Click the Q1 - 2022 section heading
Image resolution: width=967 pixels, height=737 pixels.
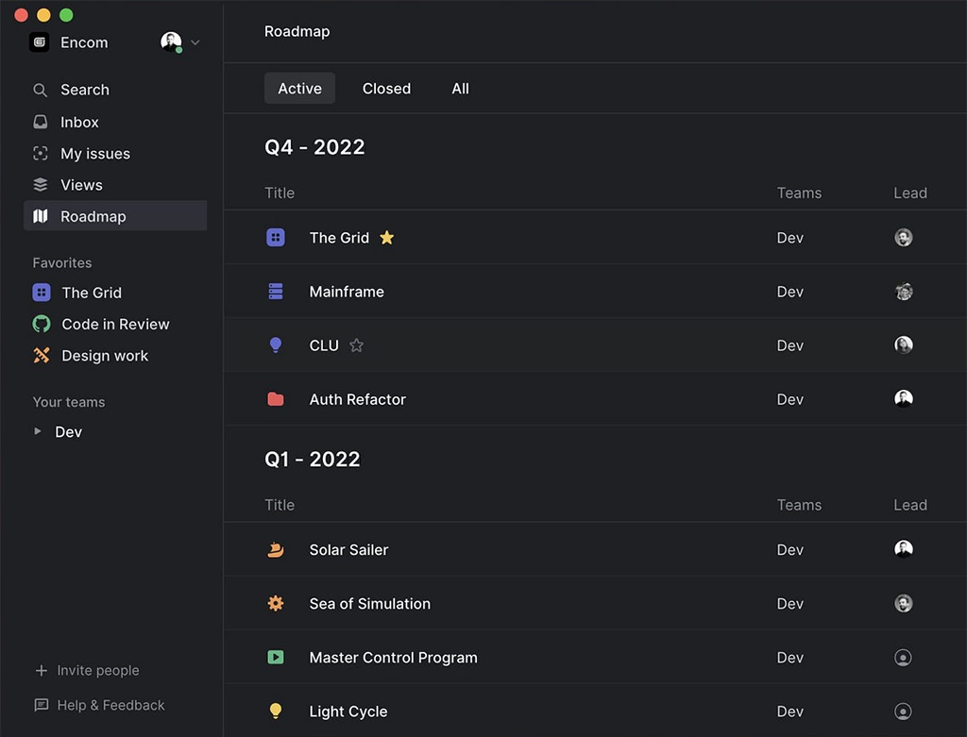[x=312, y=459]
